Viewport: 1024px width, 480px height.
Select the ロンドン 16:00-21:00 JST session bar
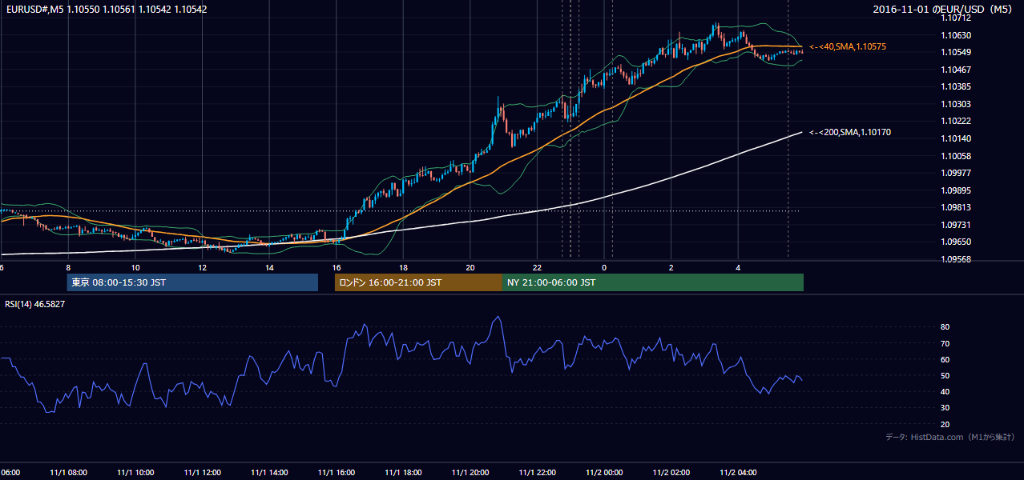(x=418, y=282)
